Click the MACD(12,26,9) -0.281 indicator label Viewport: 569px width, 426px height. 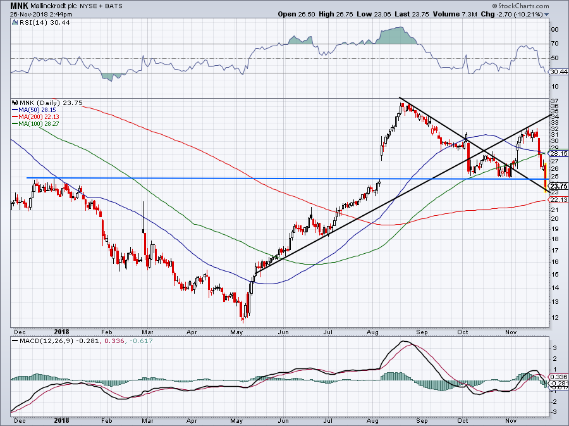point(61,341)
